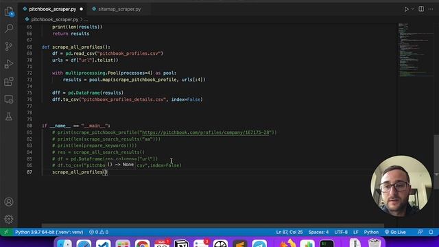Open the Accounts menu icon

tap(9, 202)
